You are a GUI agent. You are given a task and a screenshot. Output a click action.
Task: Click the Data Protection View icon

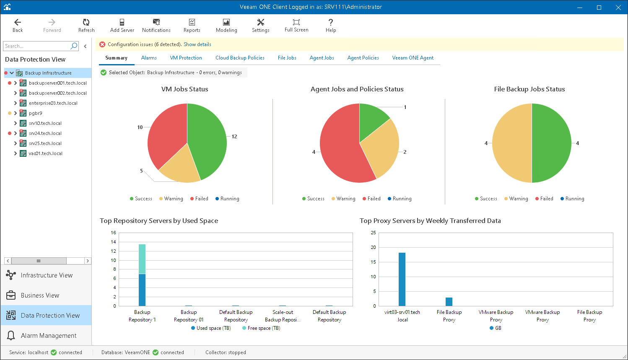coord(11,316)
